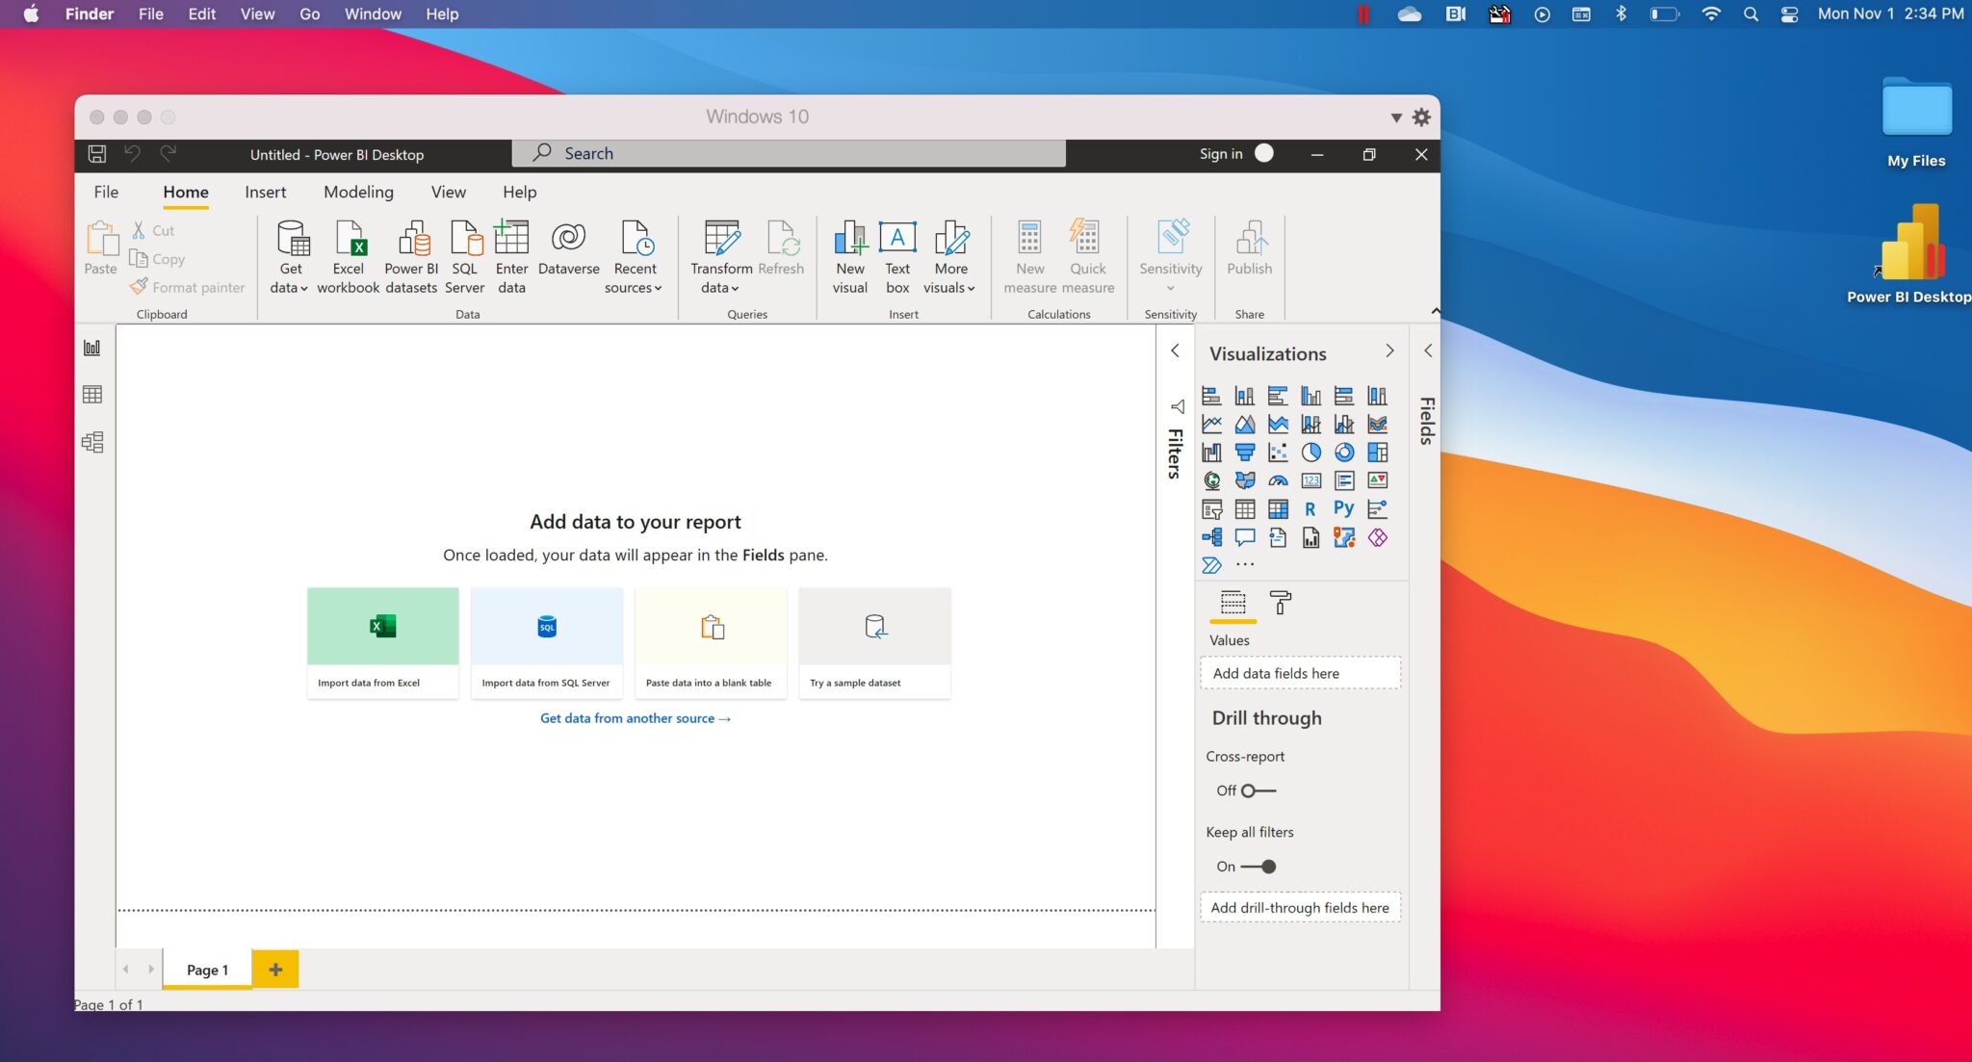Select the Pie chart visualization

[1311, 453]
